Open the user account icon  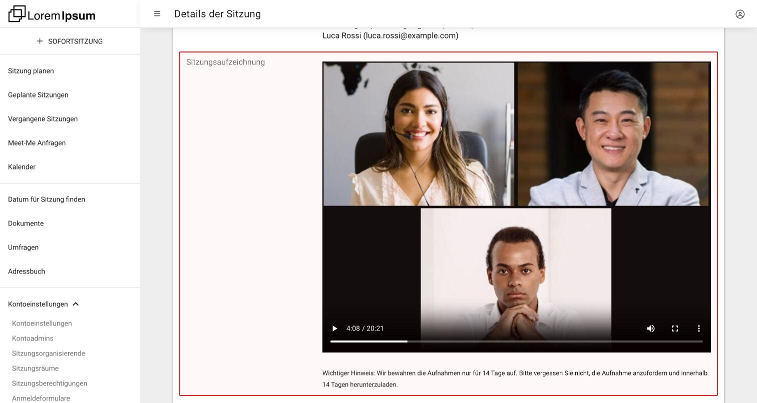coord(740,14)
